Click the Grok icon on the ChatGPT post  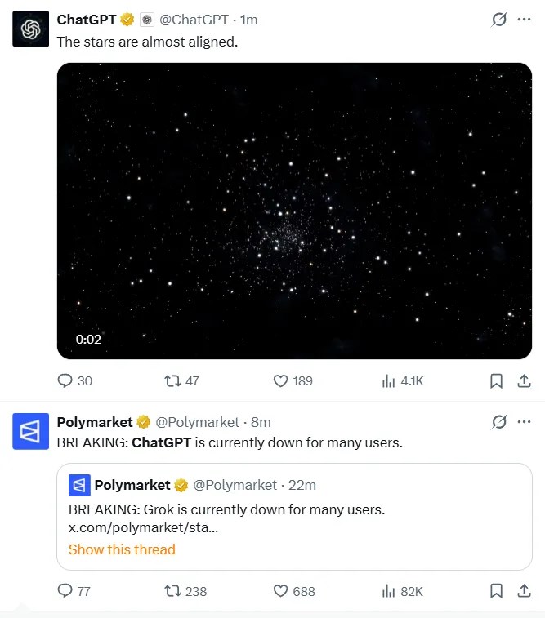tap(499, 19)
